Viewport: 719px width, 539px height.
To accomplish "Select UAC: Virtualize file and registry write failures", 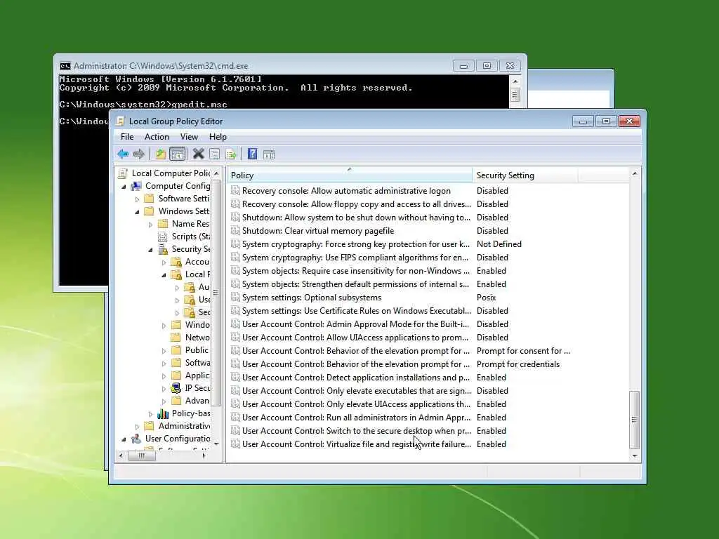I will click(x=356, y=444).
